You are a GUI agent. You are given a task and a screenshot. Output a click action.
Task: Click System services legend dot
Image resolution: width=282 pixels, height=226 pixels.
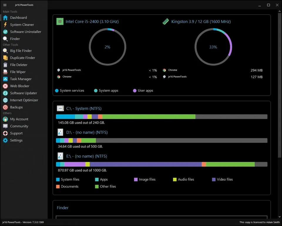coord(57,91)
